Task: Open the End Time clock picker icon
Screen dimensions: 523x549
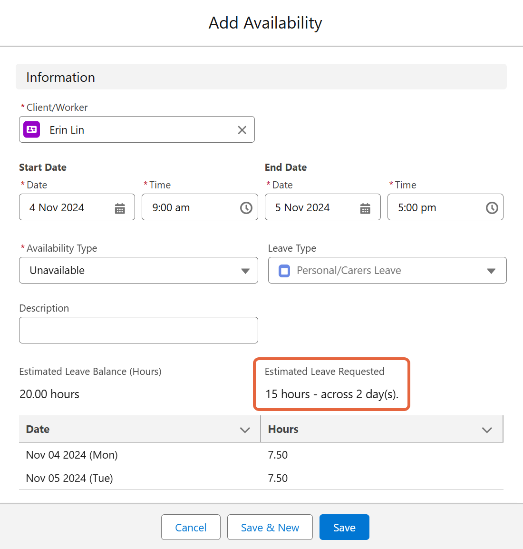Action: pyautogui.click(x=492, y=208)
